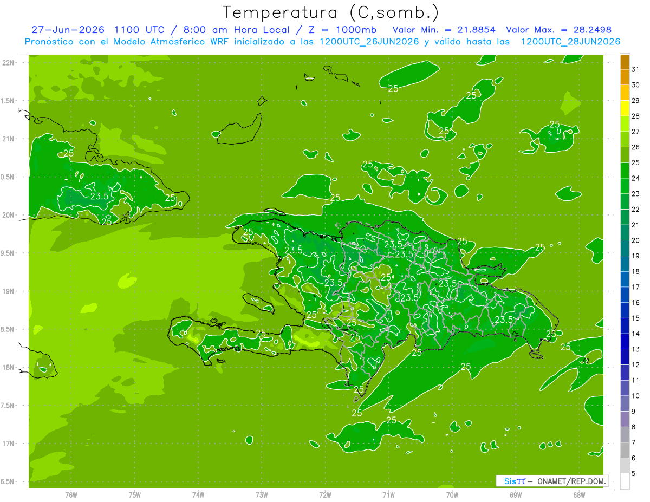Click the '10' label on the color bar
Image resolution: width=650 pixels, height=502 pixels.
[x=636, y=396]
